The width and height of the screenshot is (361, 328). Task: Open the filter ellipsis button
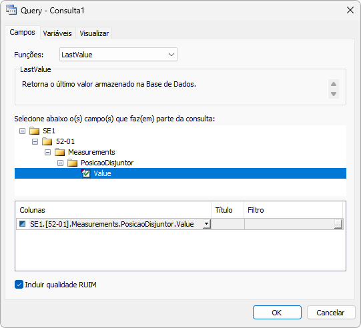pos(338,224)
